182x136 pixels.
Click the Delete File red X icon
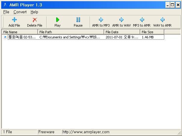click(x=35, y=20)
